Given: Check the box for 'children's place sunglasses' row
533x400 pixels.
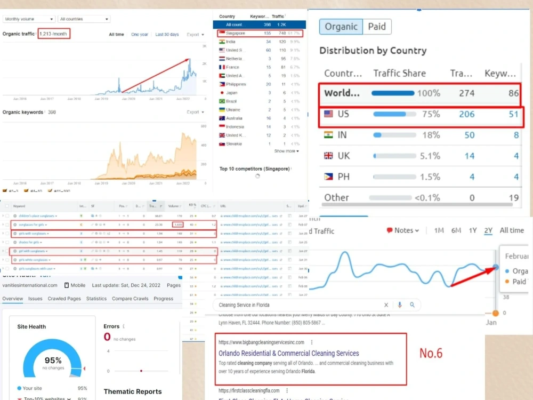Looking at the screenshot, I should click(x=7, y=216).
